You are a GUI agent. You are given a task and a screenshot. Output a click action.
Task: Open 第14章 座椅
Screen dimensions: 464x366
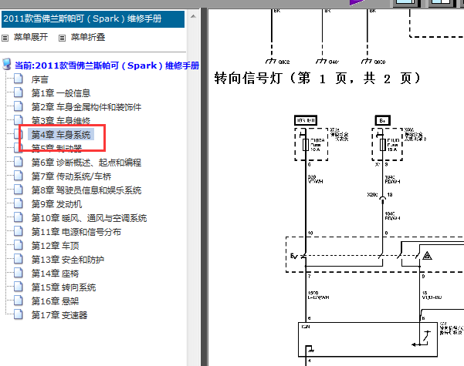tap(56, 274)
